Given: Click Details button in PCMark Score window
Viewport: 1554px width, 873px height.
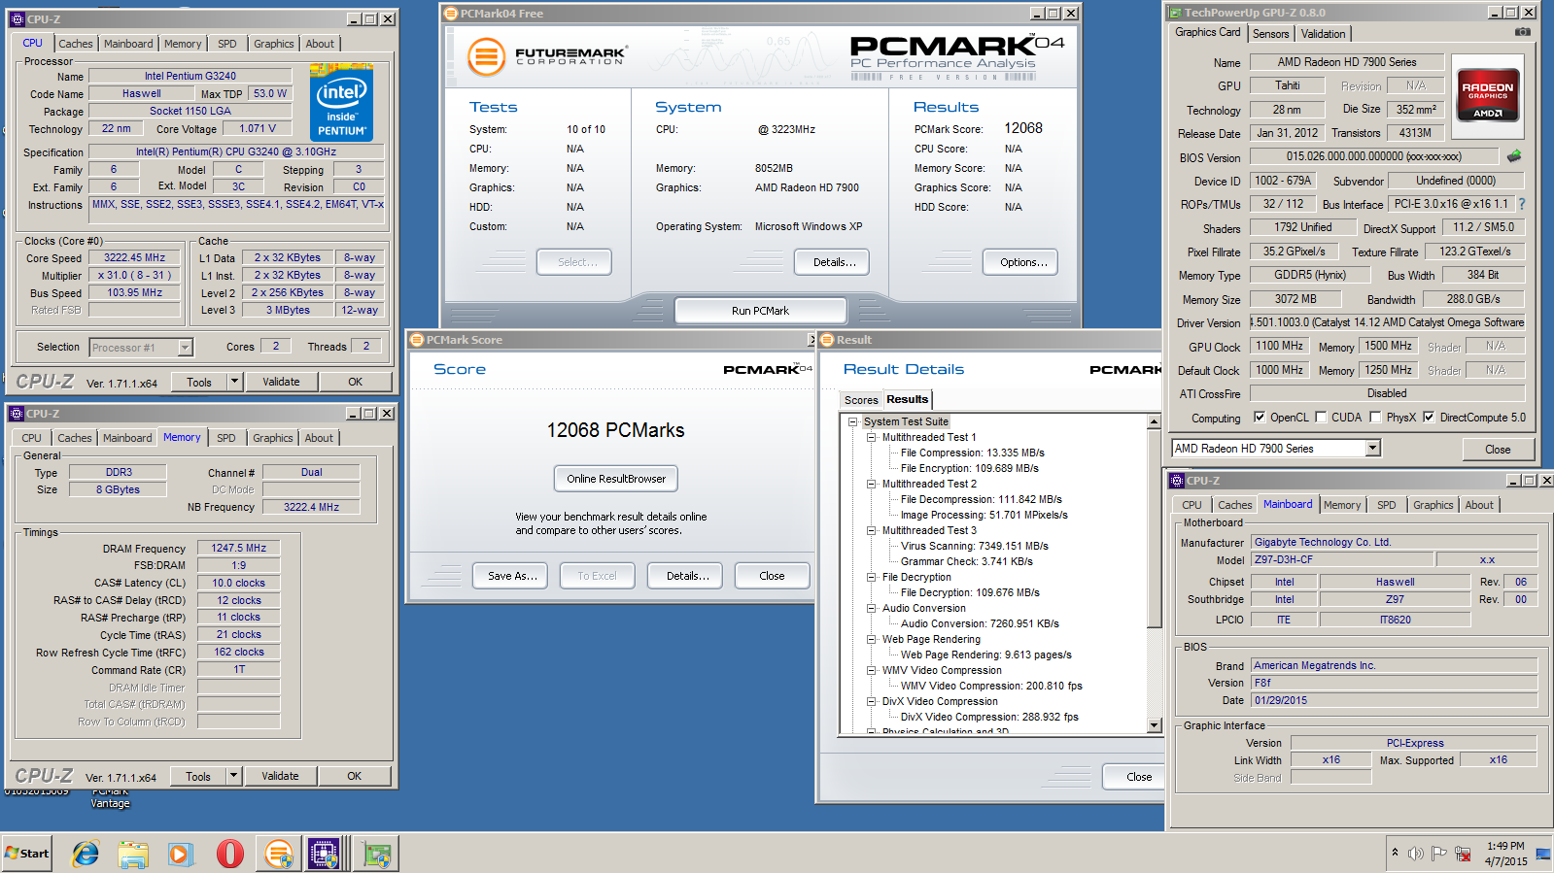Looking at the screenshot, I should [687, 576].
